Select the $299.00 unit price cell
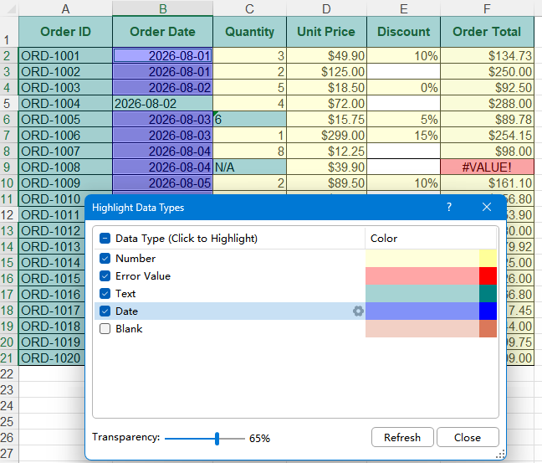The height and width of the screenshot is (463, 542). pos(326,136)
